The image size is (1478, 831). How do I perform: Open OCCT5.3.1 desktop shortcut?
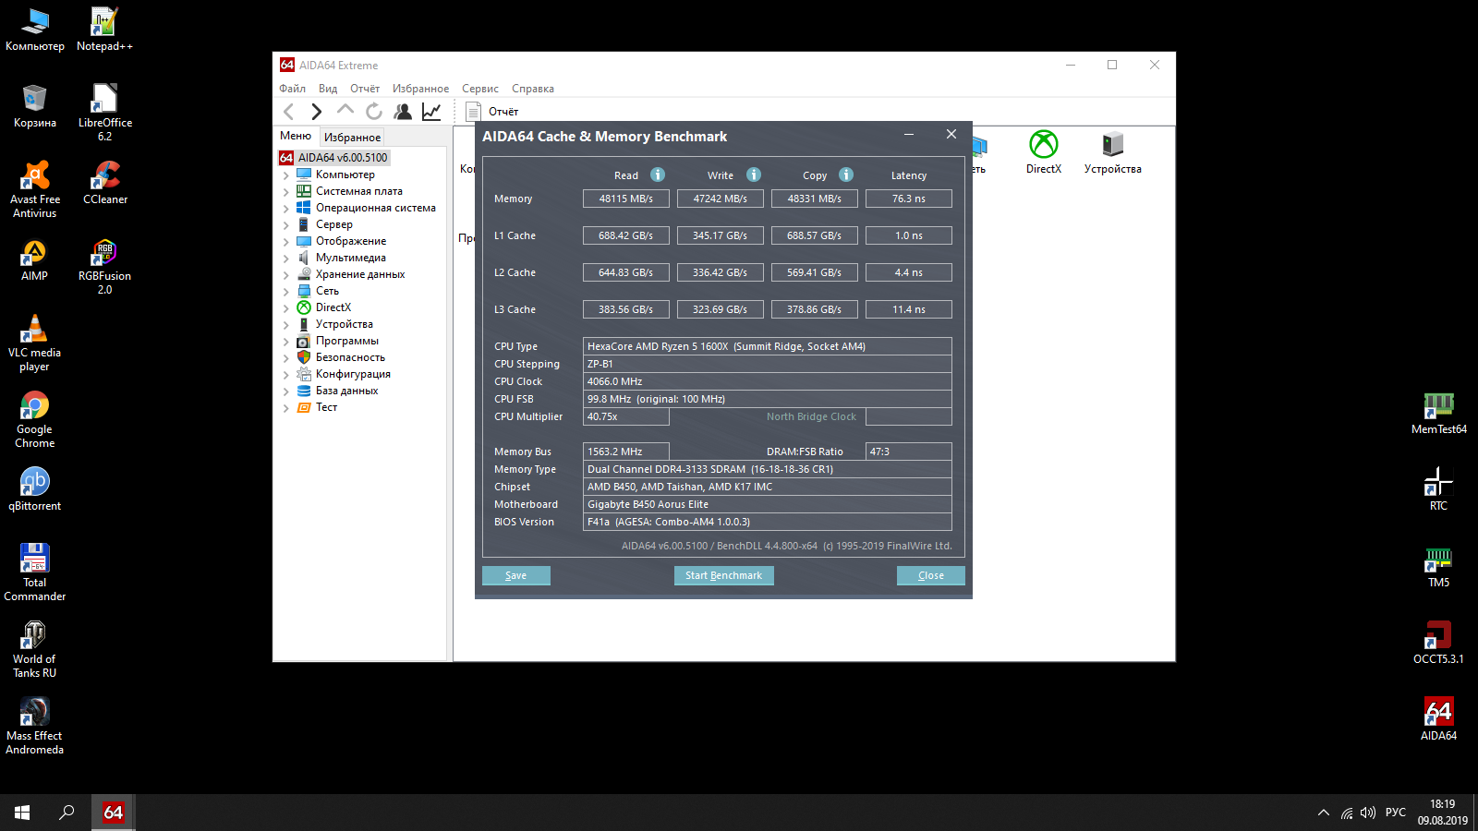click(1438, 642)
